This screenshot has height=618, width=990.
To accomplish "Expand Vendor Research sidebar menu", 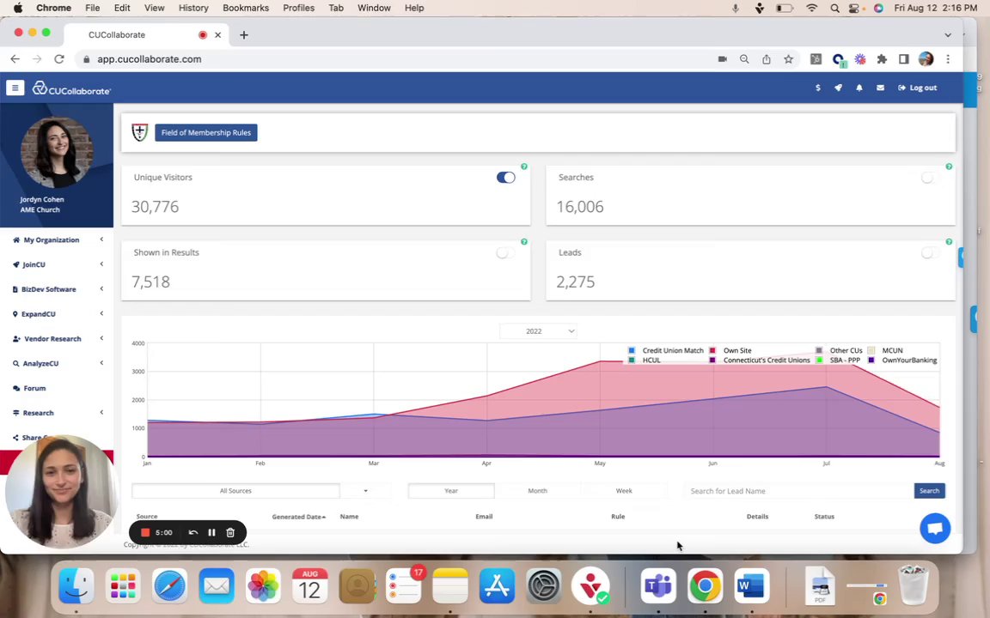I will tap(58, 339).
